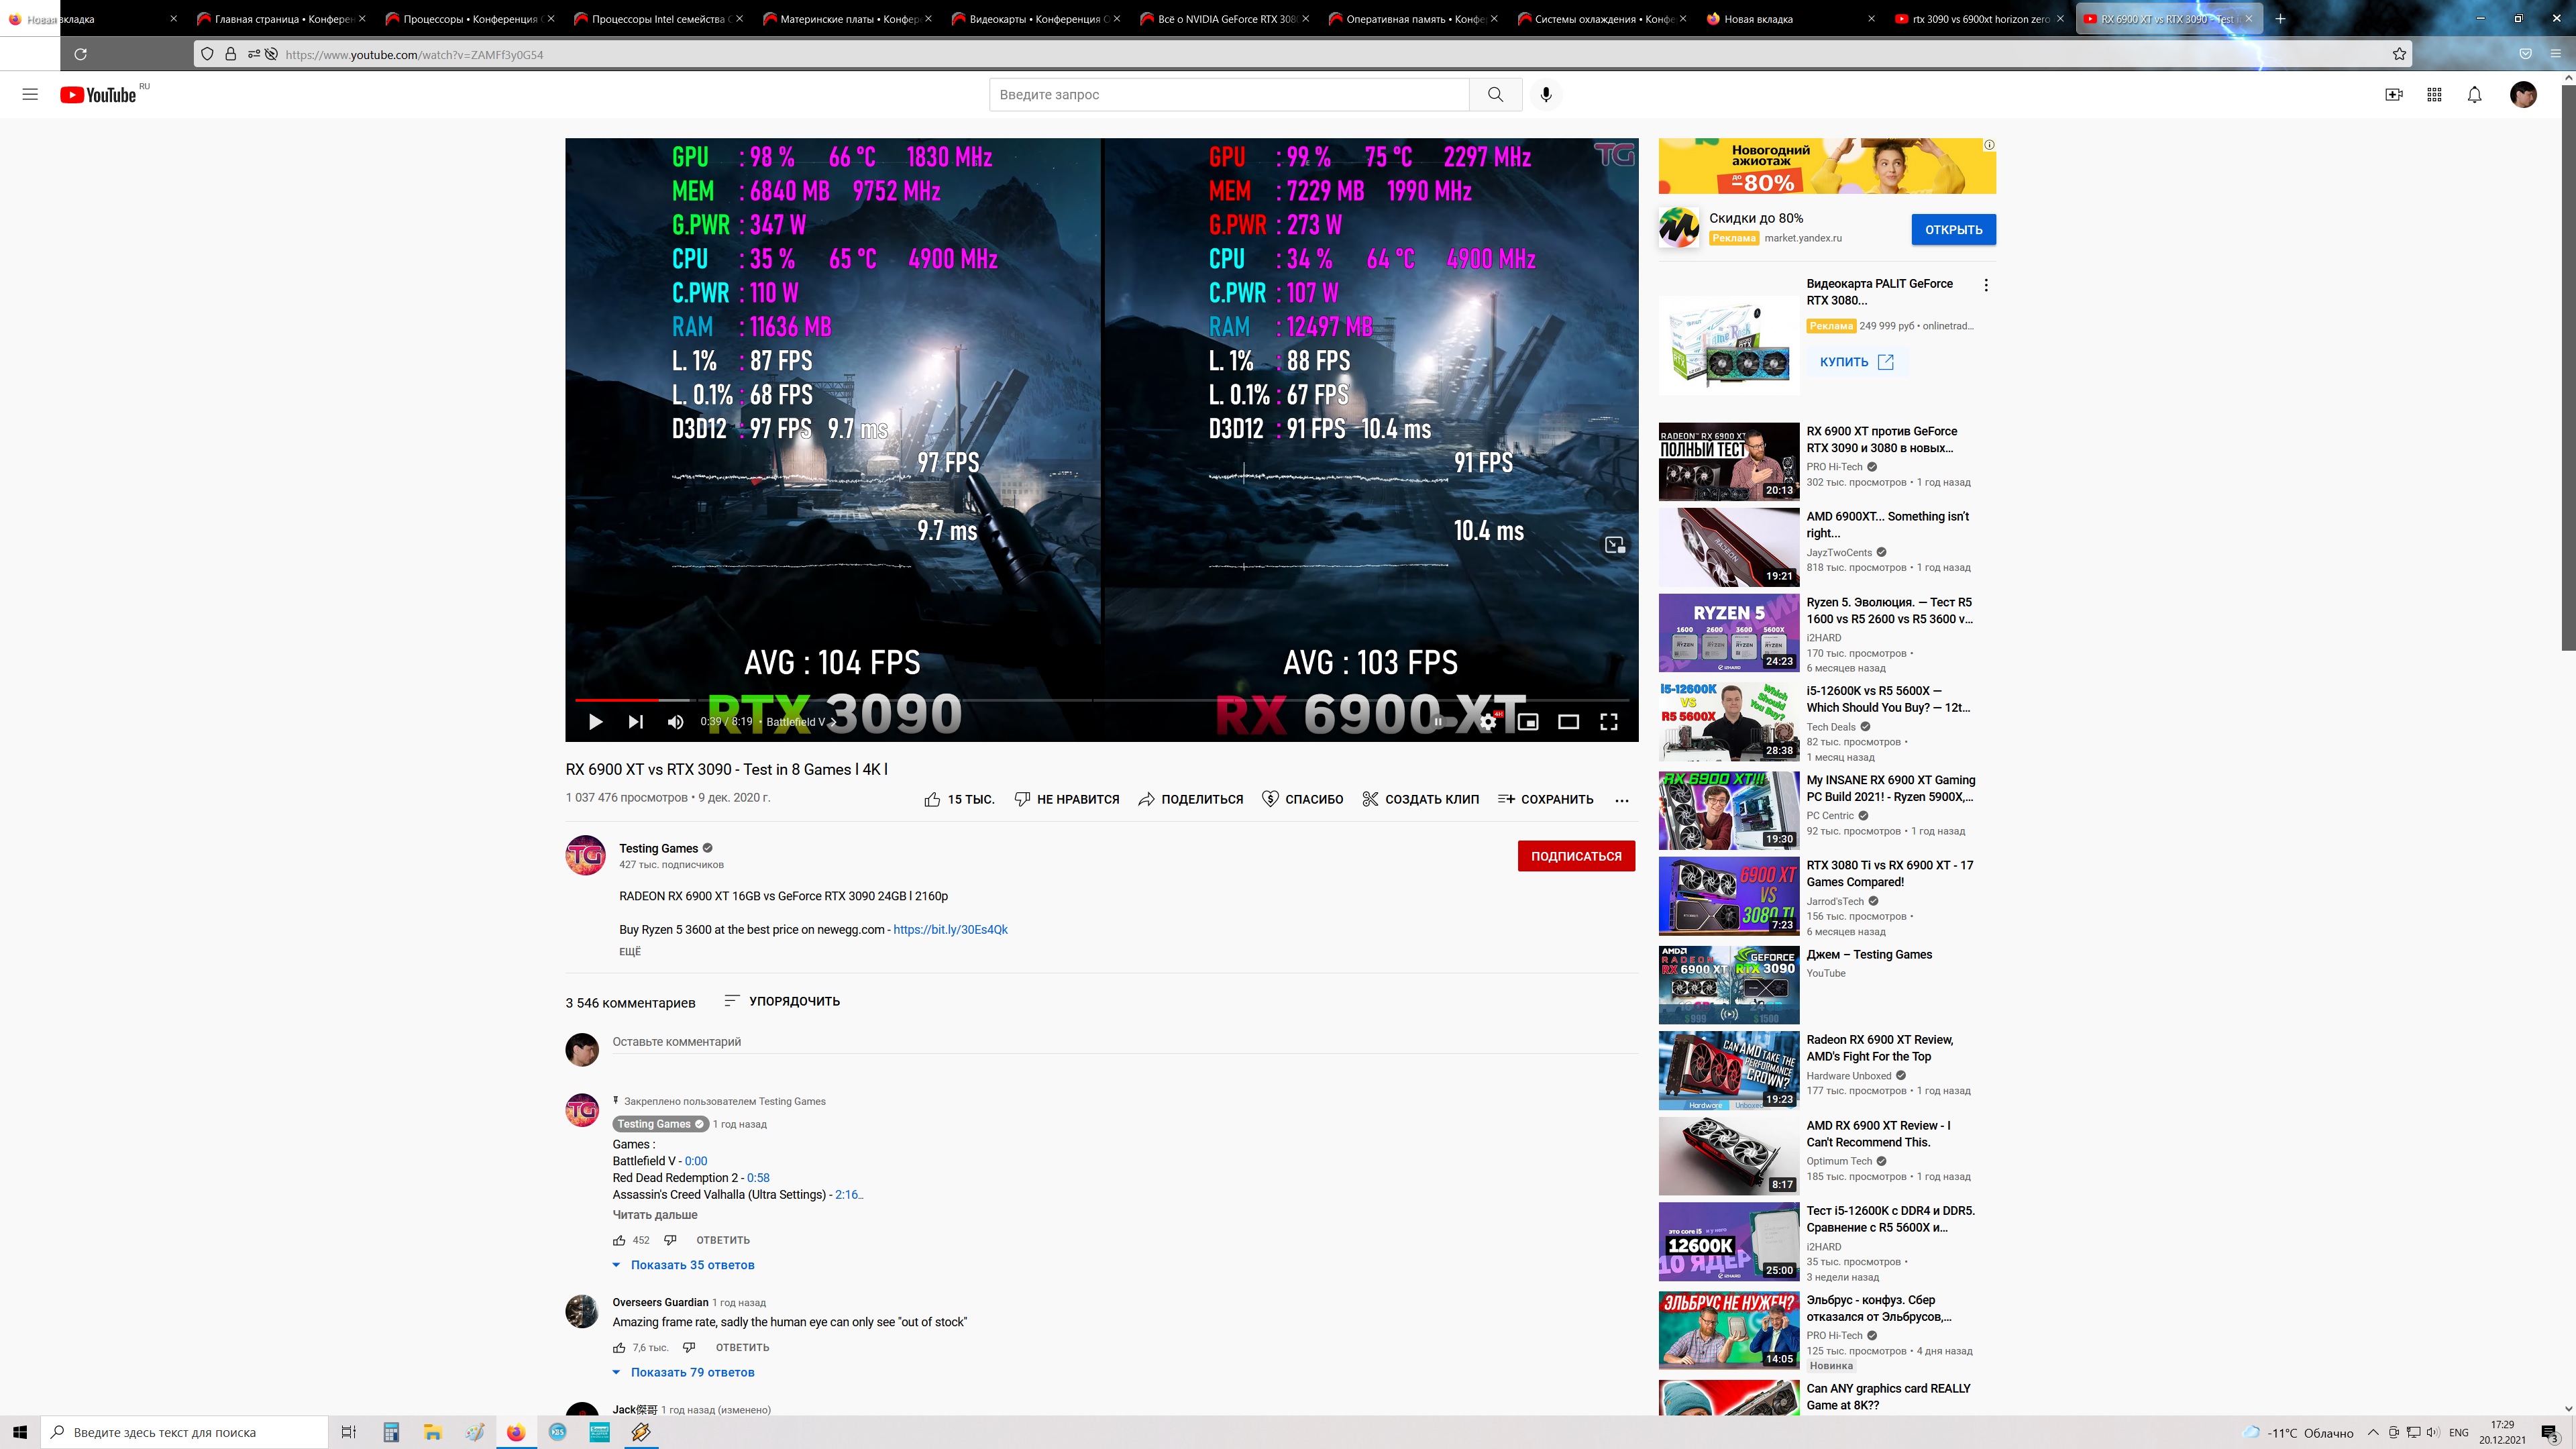Like the pinned Testing Games comment
2576x1449 pixels.
619,1240
